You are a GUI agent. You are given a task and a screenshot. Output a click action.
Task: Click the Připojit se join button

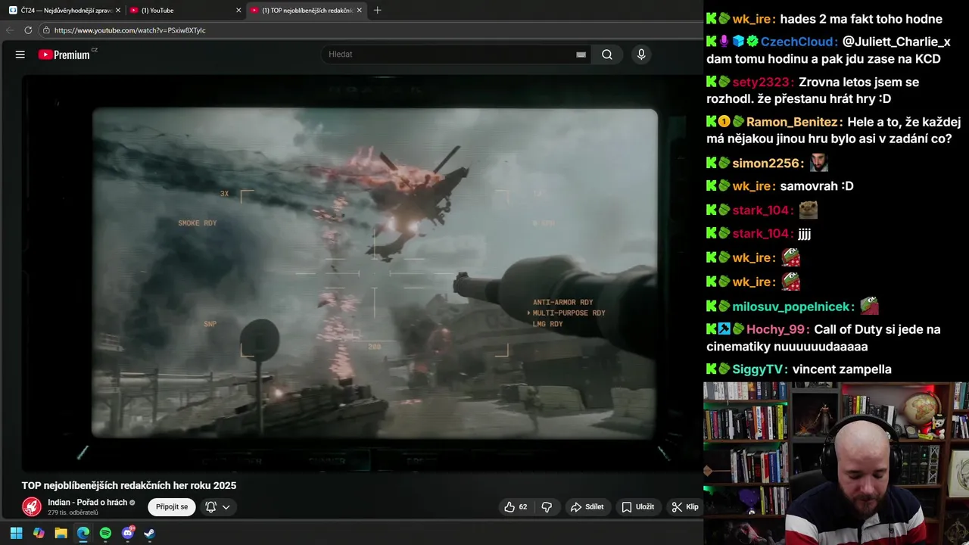(172, 506)
